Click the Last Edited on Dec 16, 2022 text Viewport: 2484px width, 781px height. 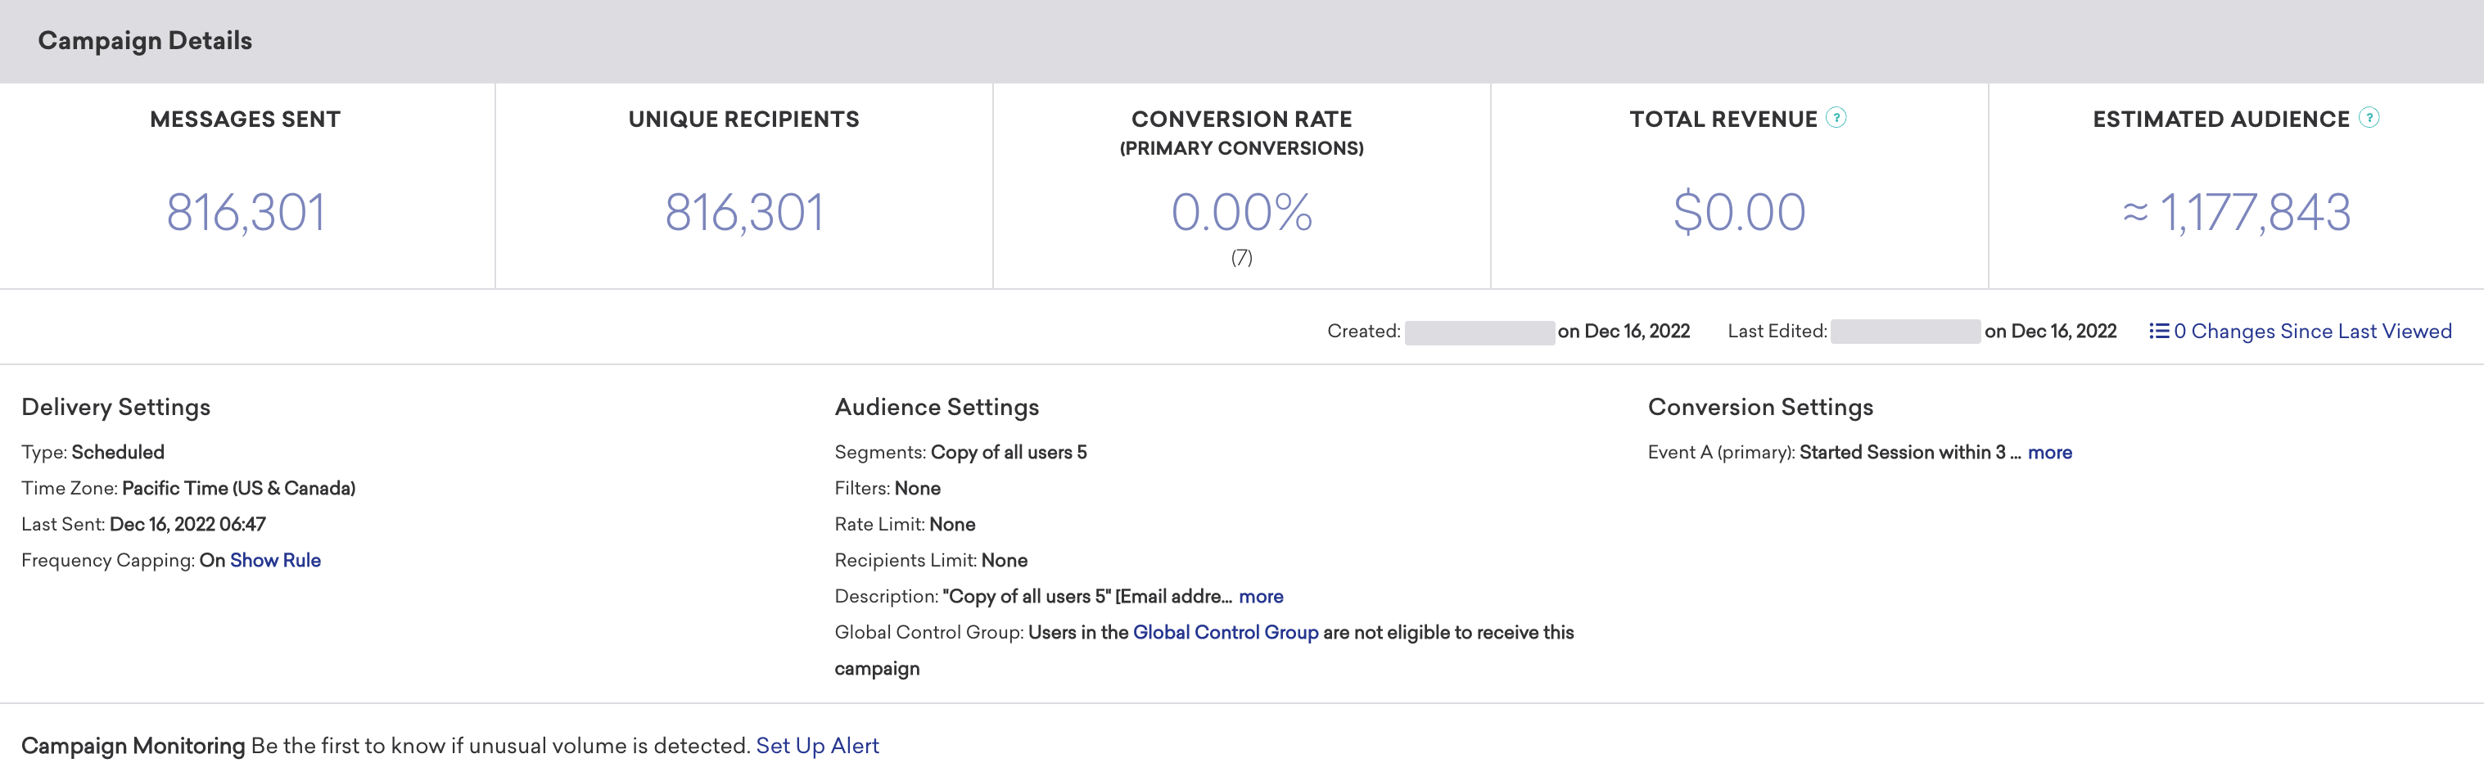click(2050, 331)
